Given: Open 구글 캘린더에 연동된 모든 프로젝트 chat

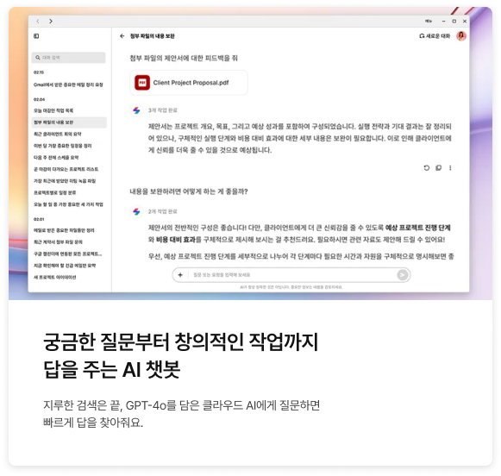Looking at the screenshot, I should 68,254.
